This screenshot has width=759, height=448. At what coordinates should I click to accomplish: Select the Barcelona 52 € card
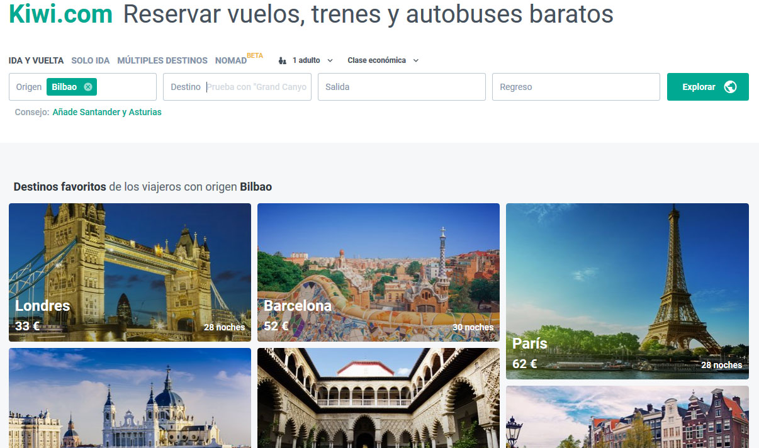(x=378, y=272)
